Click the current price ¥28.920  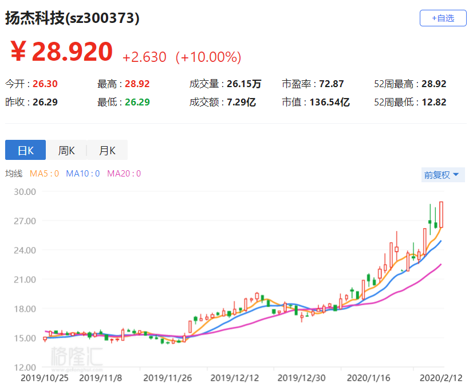(61, 52)
